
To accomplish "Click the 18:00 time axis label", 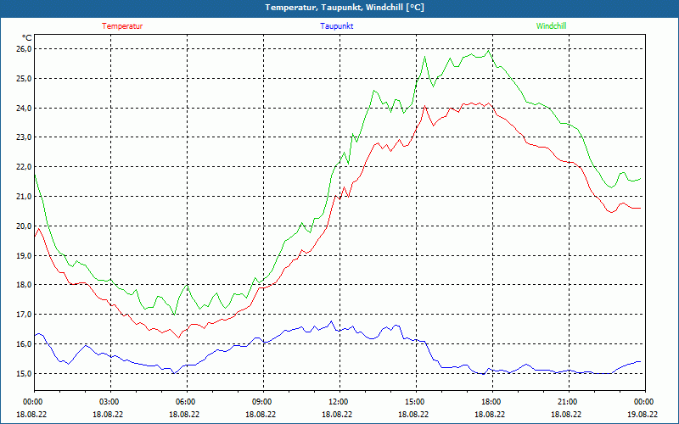I will coord(492,402).
